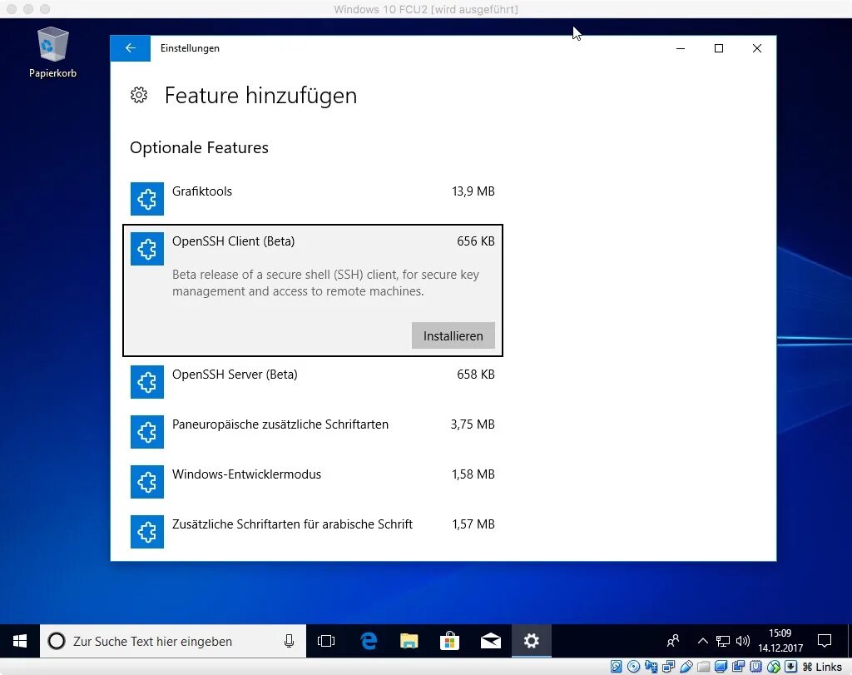852x675 pixels.
Task: Open Task View from the taskbar
Action: click(x=326, y=642)
